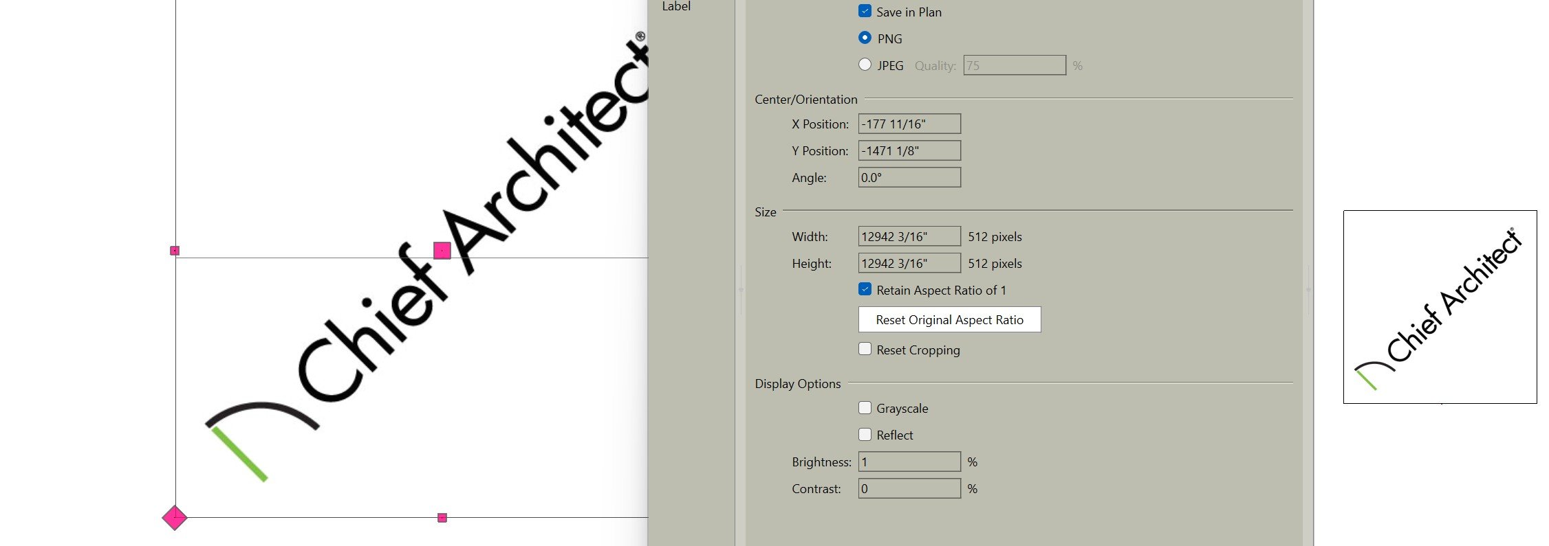Click the Contrast percent field
The height and width of the screenshot is (546, 1549).
[x=909, y=488]
